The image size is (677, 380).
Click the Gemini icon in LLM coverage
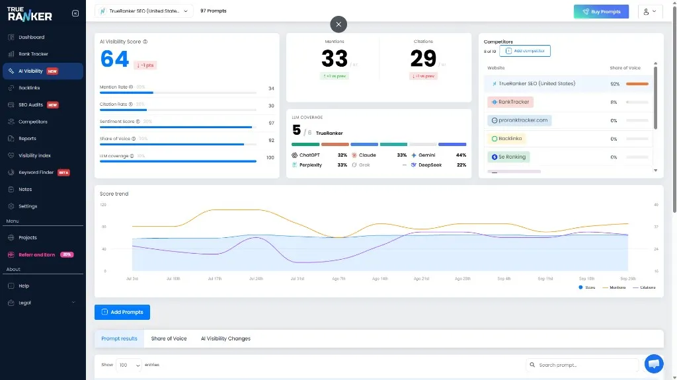(414, 155)
